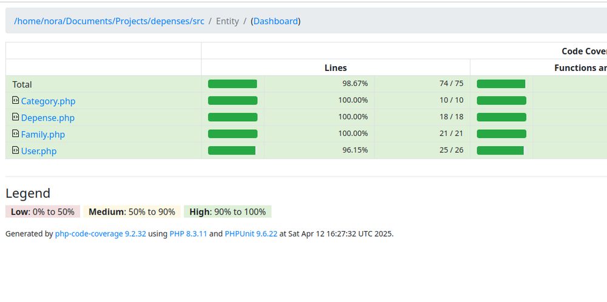The width and height of the screenshot is (607, 302).
Task: Click the Legend heading
Action: pos(28,193)
